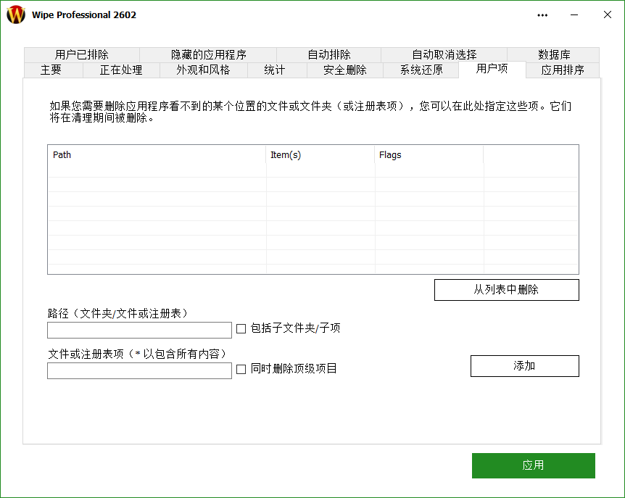Click the 从列表中删除 button
Image resolution: width=625 pixels, height=498 pixels.
[506, 289]
